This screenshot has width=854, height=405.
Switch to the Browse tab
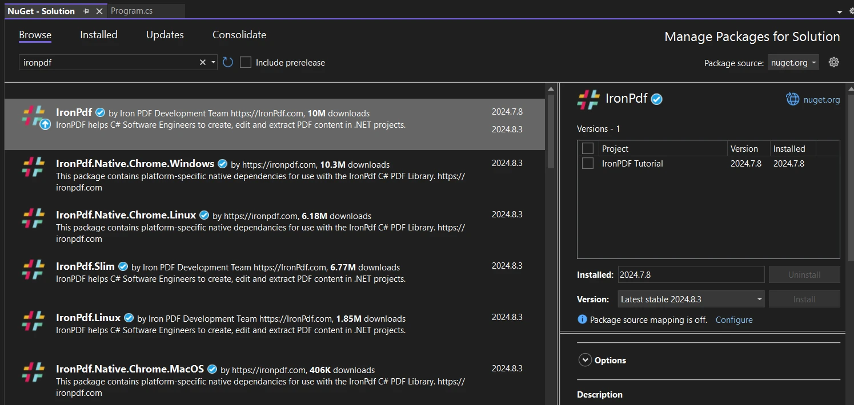pos(35,35)
